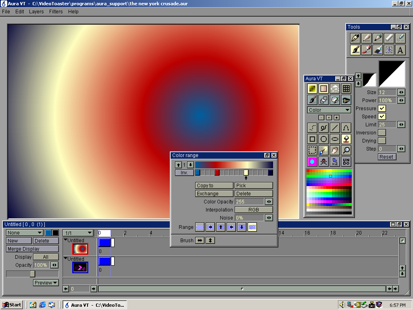Screen dimensions: 413x310
Task: Open the Layers menu
Action: (36, 12)
